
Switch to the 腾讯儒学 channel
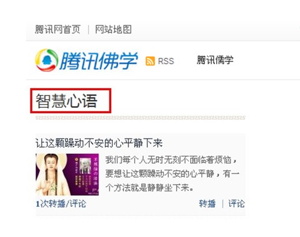click(215, 60)
